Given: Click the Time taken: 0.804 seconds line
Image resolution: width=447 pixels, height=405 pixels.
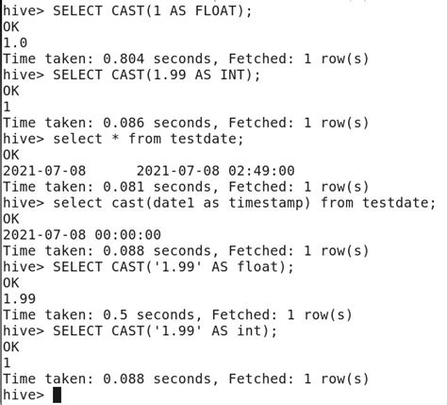Looking at the screenshot, I should coord(186,59).
